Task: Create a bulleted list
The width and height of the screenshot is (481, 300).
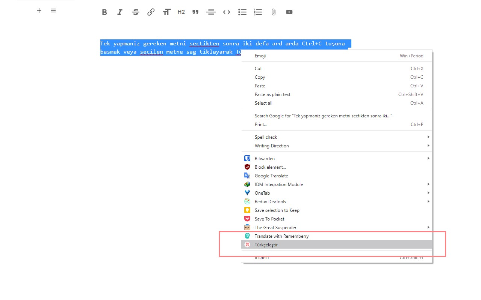Action: (x=242, y=12)
